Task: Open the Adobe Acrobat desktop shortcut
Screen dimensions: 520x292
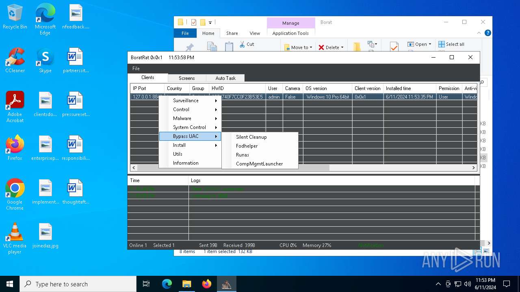Action: point(15,107)
